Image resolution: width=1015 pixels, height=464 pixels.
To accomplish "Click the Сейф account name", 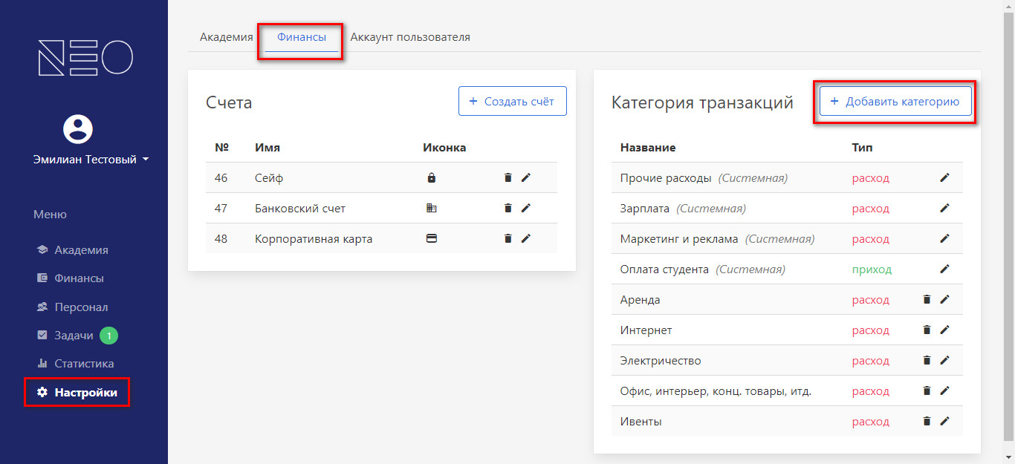I will coord(269,178).
